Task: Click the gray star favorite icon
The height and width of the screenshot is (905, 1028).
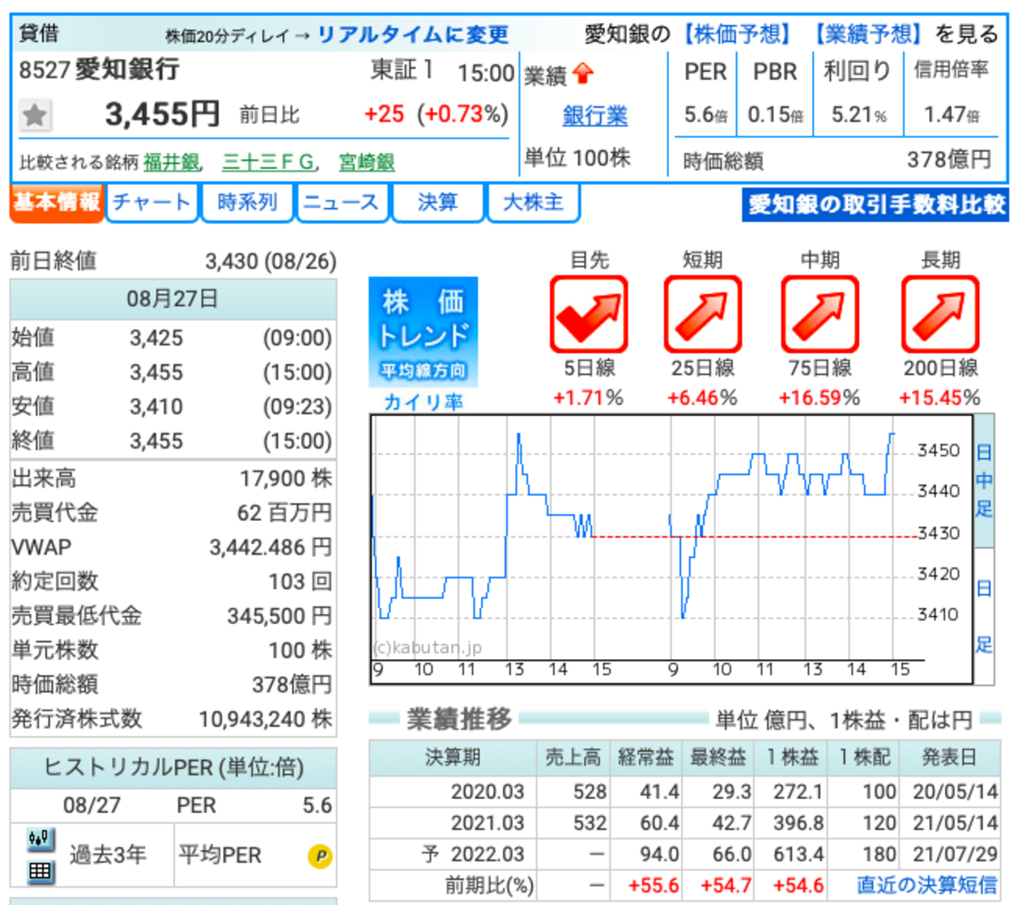Action: pos(34,115)
